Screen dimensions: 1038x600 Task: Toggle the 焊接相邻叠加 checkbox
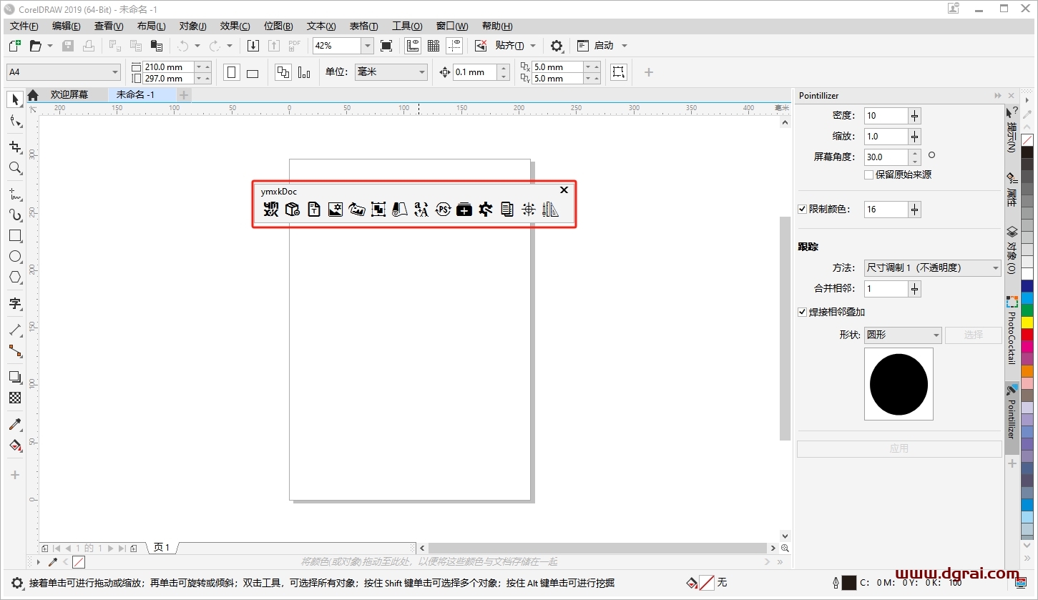(802, 313)
